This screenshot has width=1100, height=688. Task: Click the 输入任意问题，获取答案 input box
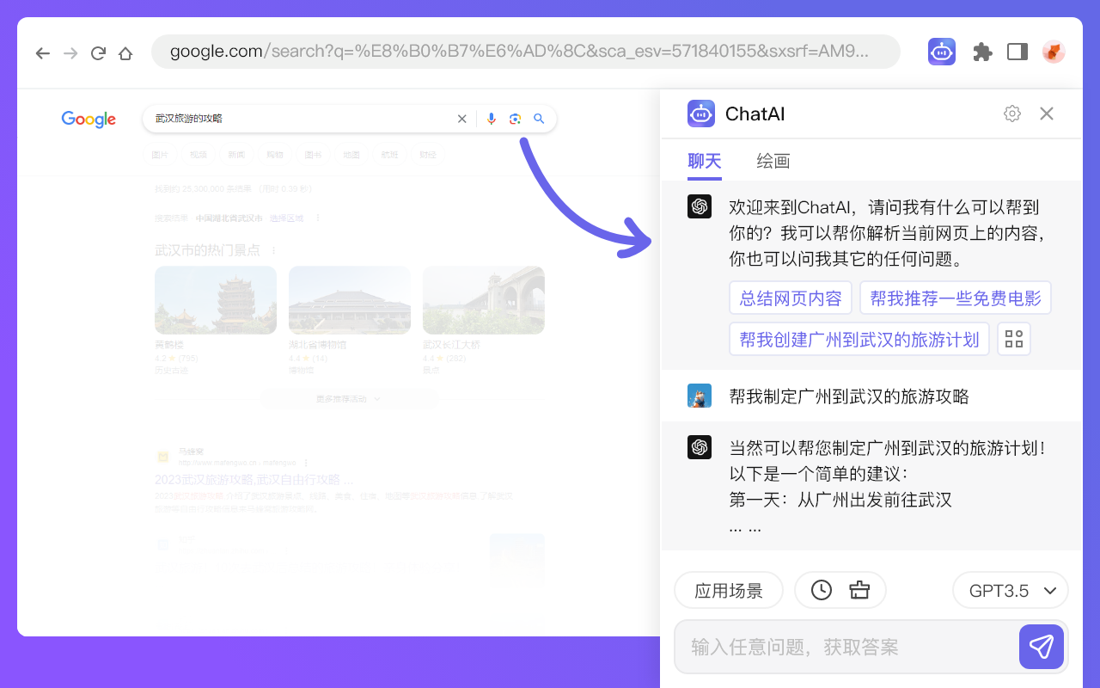pos(846,647)
